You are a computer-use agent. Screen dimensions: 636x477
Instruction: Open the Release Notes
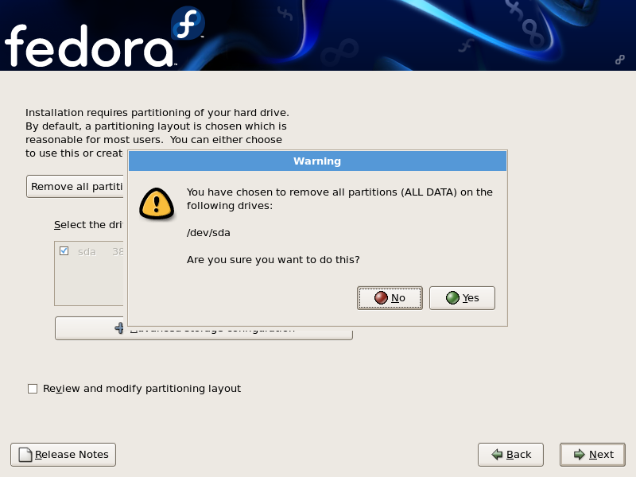click(64, 454)
